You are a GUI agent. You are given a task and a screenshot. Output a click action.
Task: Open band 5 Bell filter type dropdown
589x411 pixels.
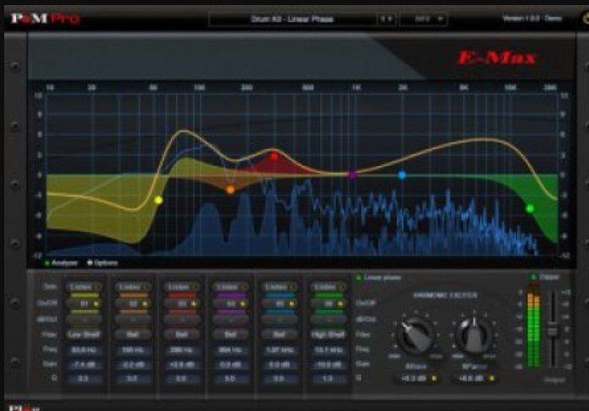280,334
